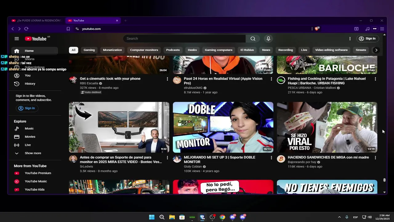Screen dimensions: 394x222
Task: Open YouTube Premium link
Action: [x=34, y=173]
